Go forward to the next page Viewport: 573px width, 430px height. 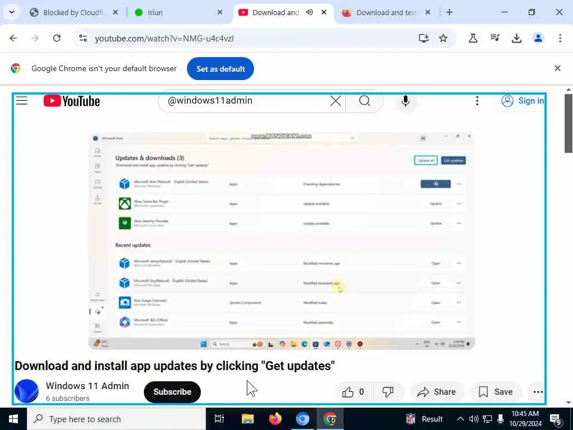(x=35, y=38)
